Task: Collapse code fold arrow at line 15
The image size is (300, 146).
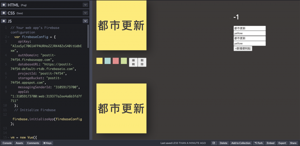Action: tap(8, 138)
